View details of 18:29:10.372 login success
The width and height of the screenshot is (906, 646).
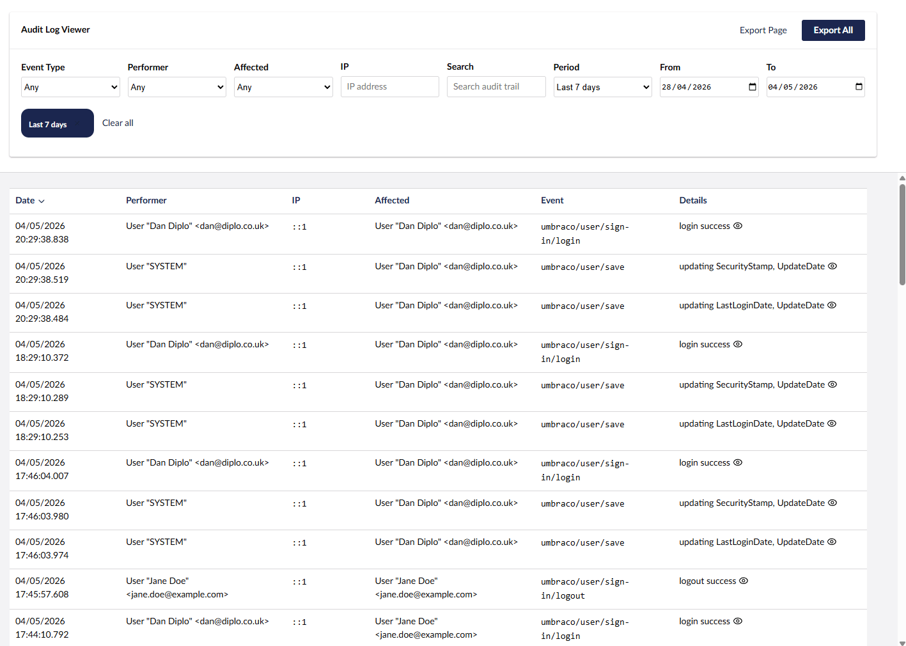(737, 344)
